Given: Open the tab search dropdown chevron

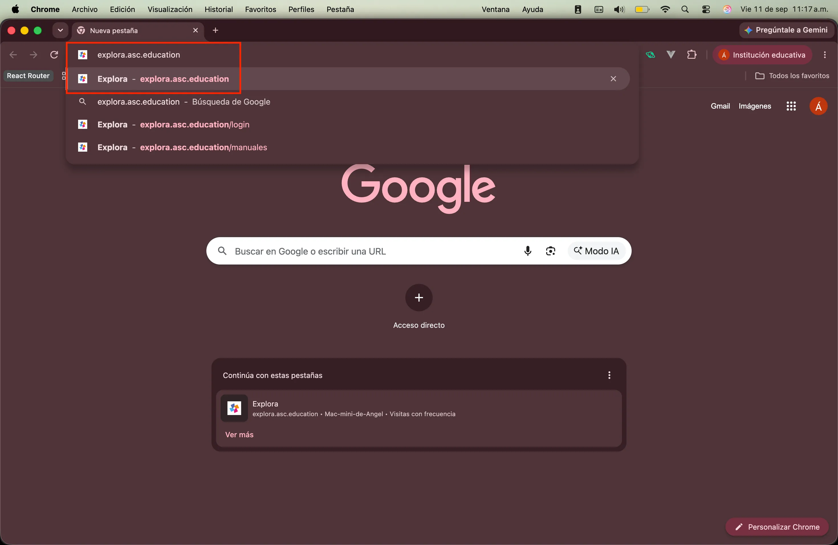Looking at the screenshot, I should [60, 30].
